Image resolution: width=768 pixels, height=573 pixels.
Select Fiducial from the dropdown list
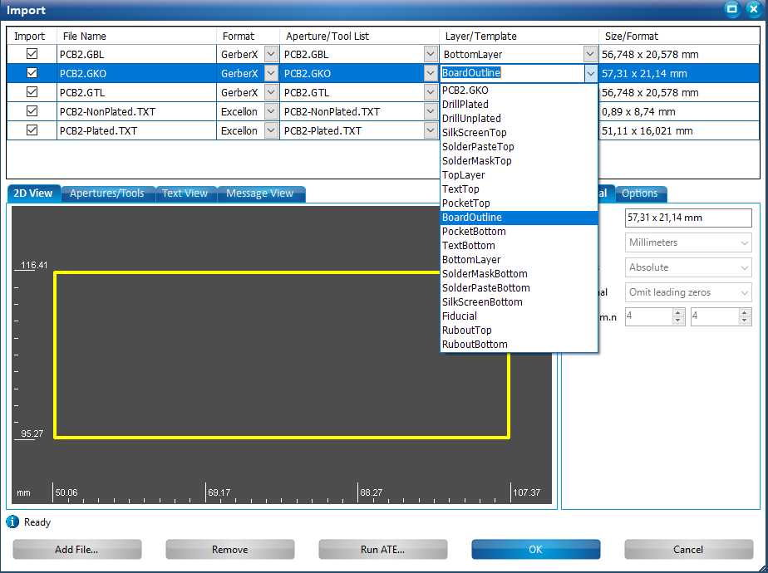point(460,316)
